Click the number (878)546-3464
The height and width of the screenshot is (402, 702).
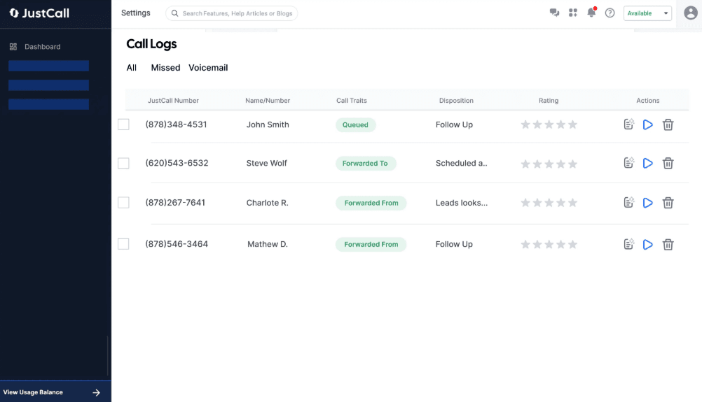(177, 244)
